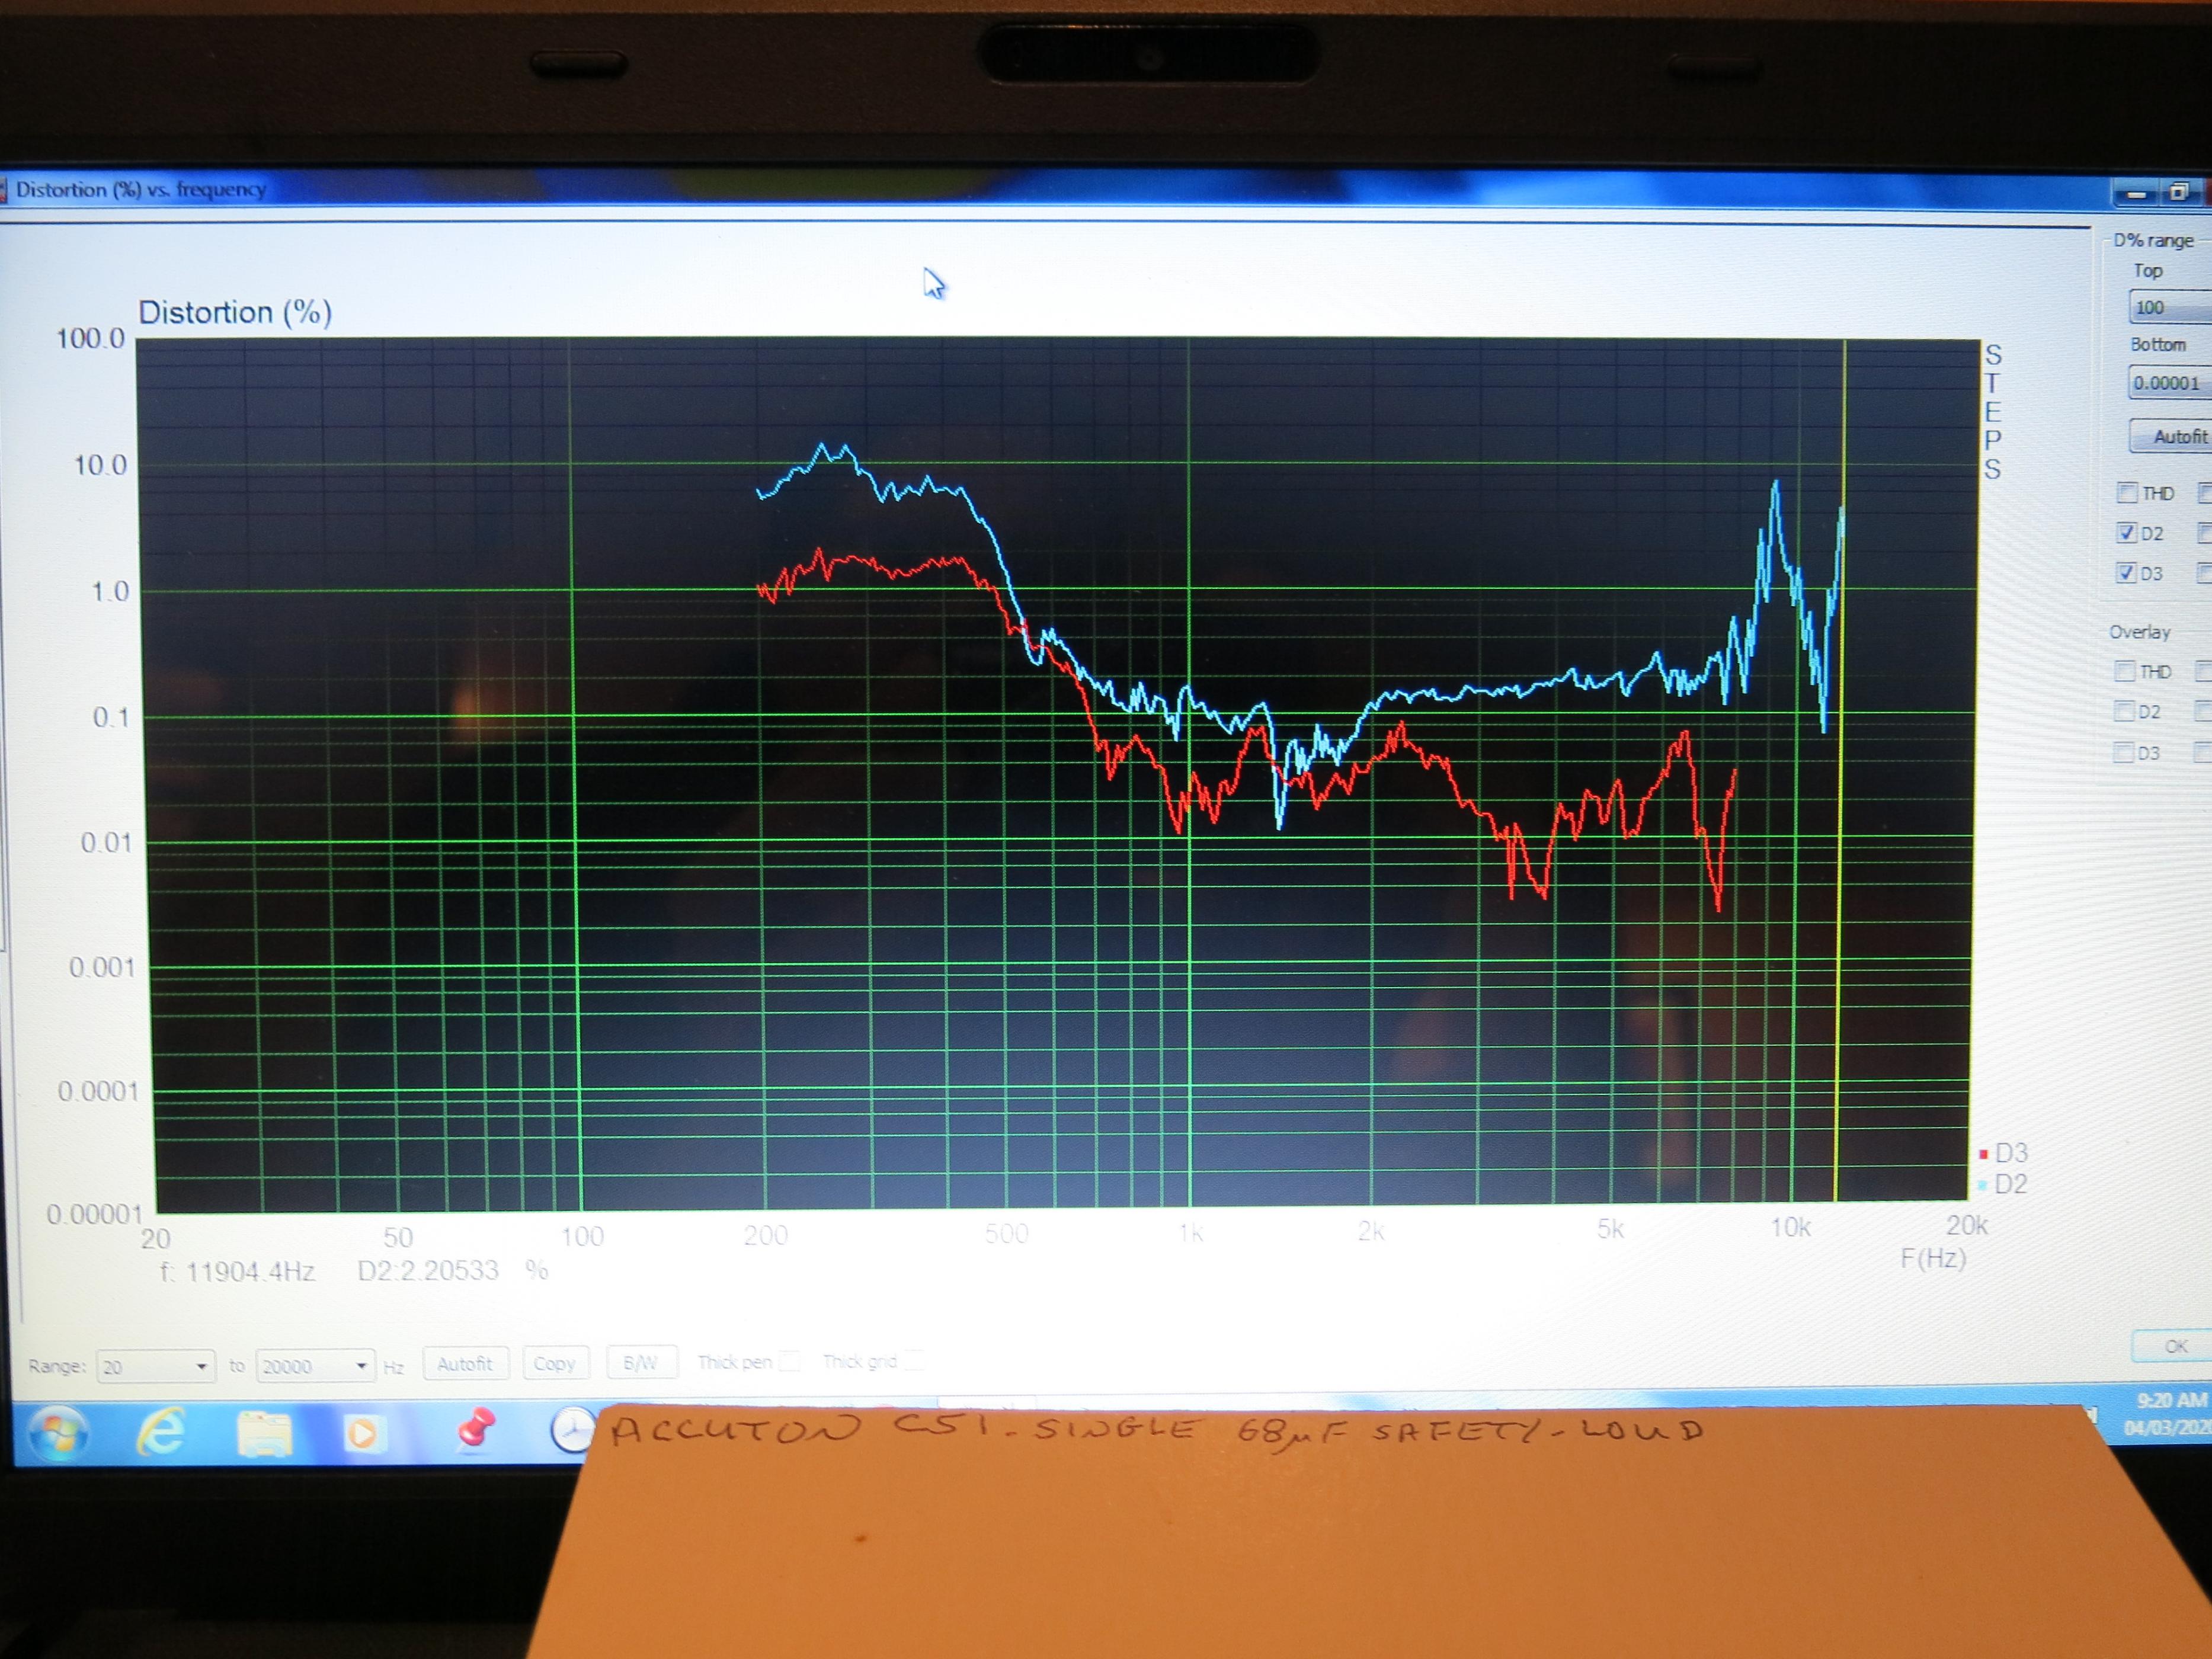Click the yellow frequency cursor line
Screen dimensions: 2212x1659
tap(1841, 770)
